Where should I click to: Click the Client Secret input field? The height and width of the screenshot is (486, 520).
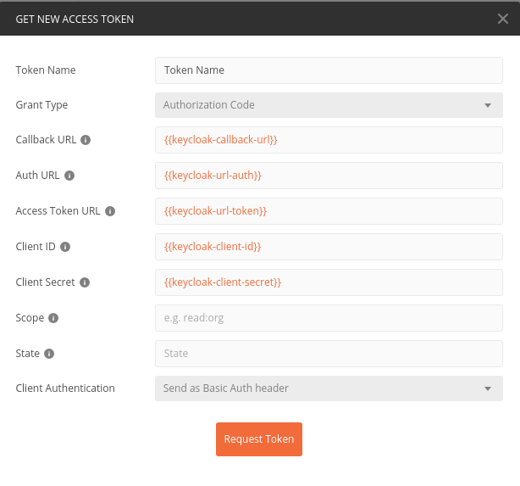coord(329,282)
